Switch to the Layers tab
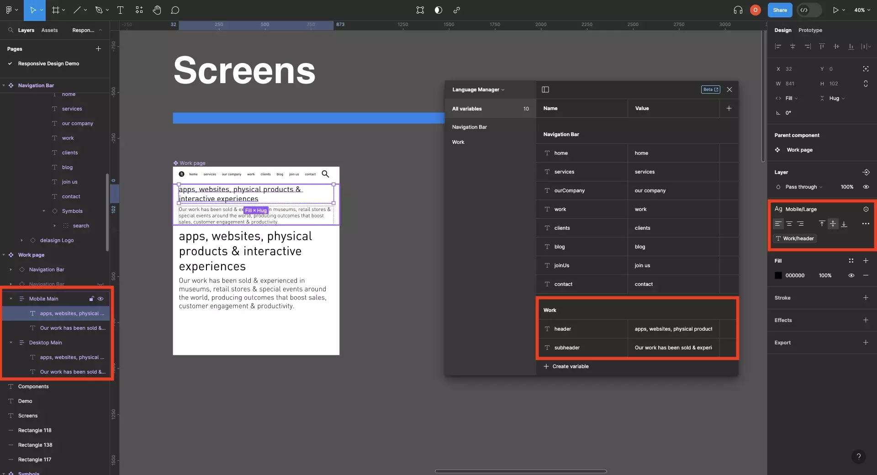The height and width of the screenshot is (475, 877). (x=26, y=30)
